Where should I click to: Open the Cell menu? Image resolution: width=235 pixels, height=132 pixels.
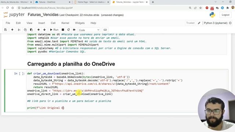point(53,23)
